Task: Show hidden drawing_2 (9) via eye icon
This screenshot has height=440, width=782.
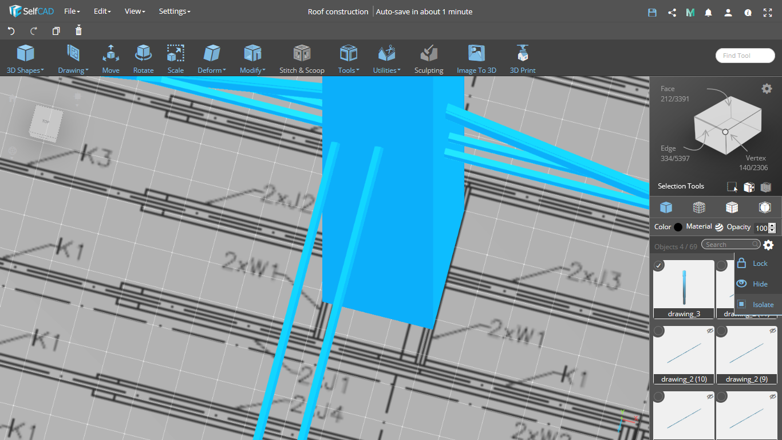Action: [773, 331]
